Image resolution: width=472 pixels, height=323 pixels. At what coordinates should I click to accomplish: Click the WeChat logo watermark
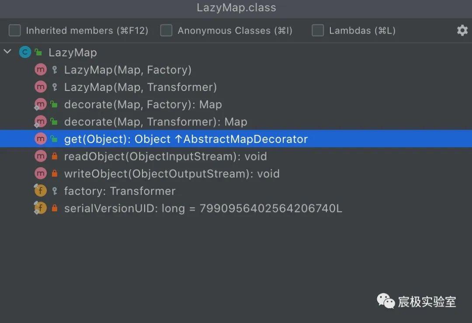[x=385, y=301]
